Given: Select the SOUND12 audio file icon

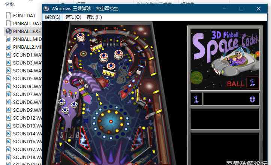Looking at the screenshot, I should coord(9,118).
